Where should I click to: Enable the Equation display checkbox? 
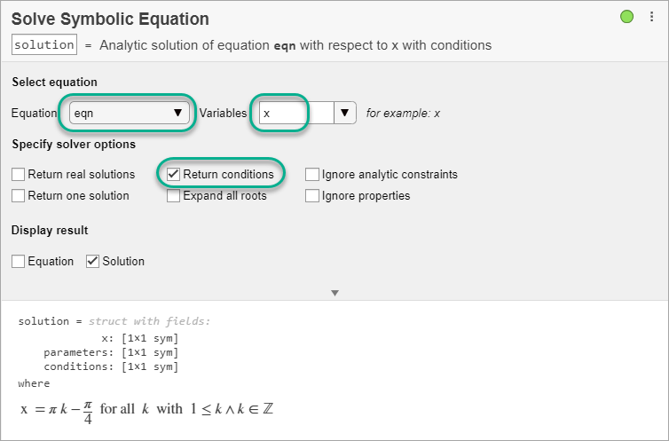coord(19,262)
